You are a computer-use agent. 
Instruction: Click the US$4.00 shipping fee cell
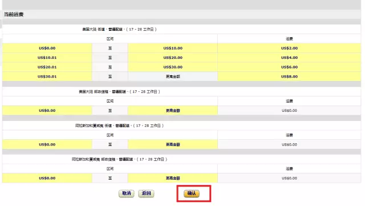coord(289,58)
